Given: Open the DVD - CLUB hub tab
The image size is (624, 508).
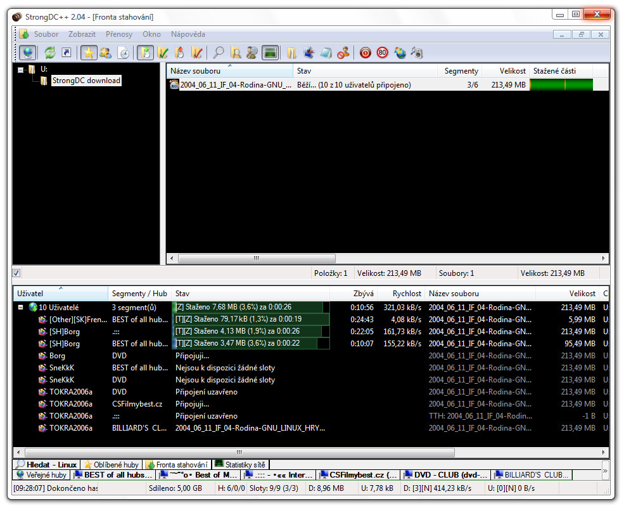Looking at the screenshot, I should pos(446,475).
